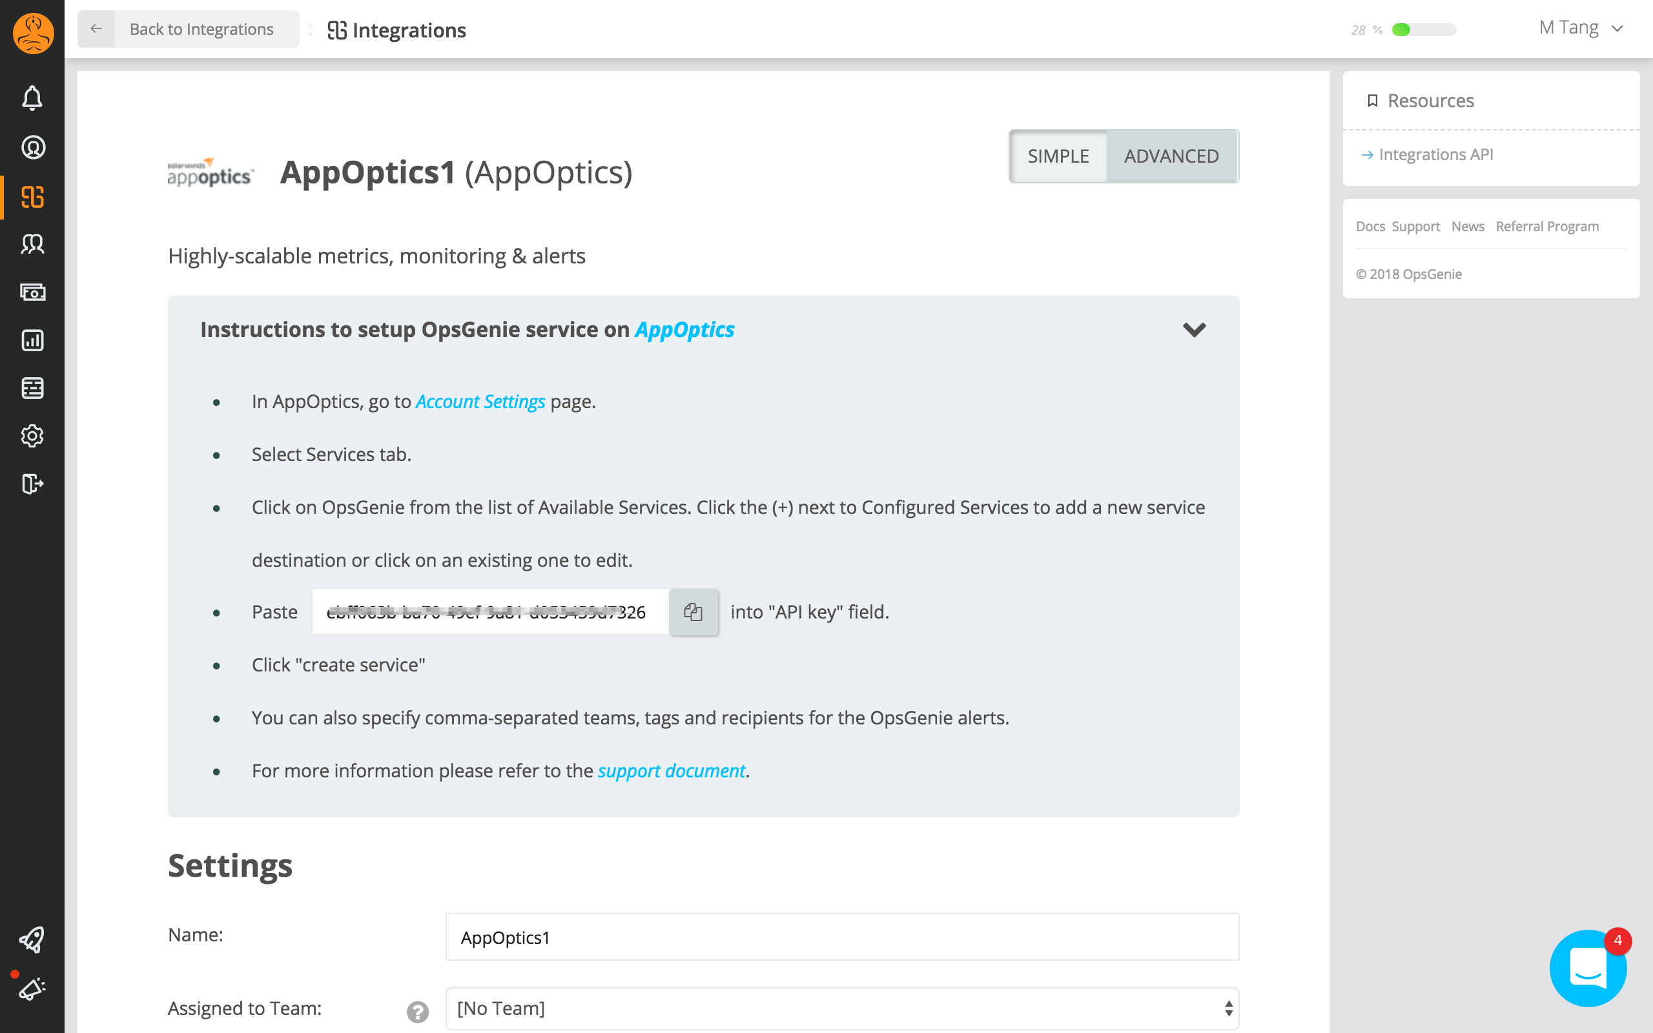Click the logs/list view icon in sidebar
The height and width of the screenshot is (1033, 1653).
point(32,387)
